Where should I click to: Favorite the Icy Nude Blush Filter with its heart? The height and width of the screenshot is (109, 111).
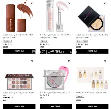click(x=32, y=3)
